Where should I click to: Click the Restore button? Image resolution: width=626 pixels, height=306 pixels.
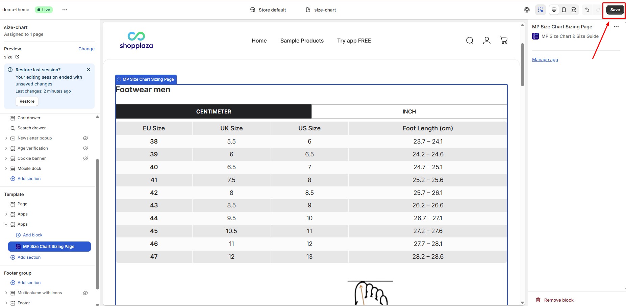[27, 101]
